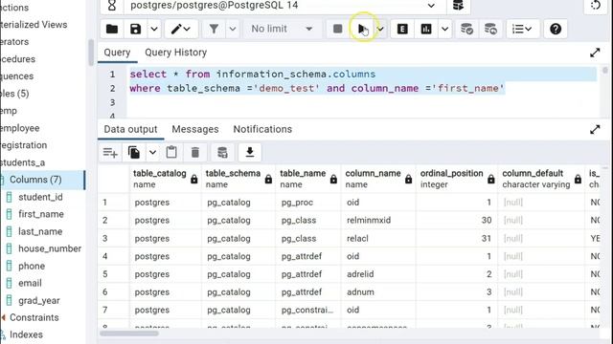Select employee table in tree
Image resolution: width=613 pixels, height=344 pixels.
20,128
